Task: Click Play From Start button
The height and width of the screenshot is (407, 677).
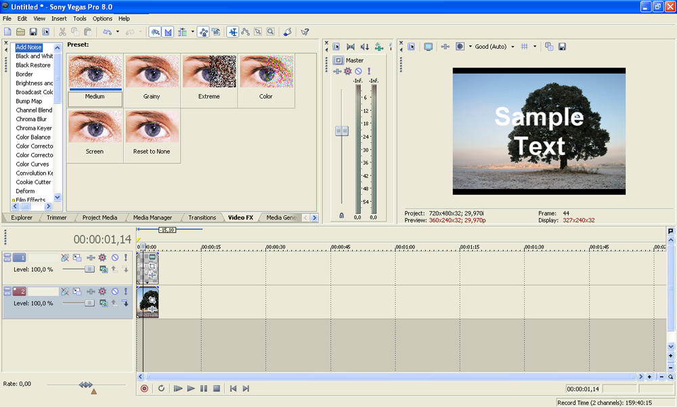Action: (x=177, y=389)
